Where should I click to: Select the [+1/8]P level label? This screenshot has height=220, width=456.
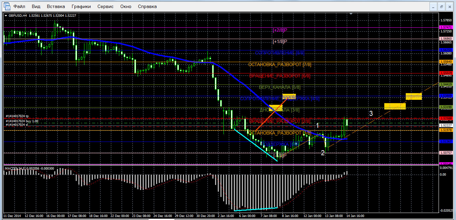280,41
